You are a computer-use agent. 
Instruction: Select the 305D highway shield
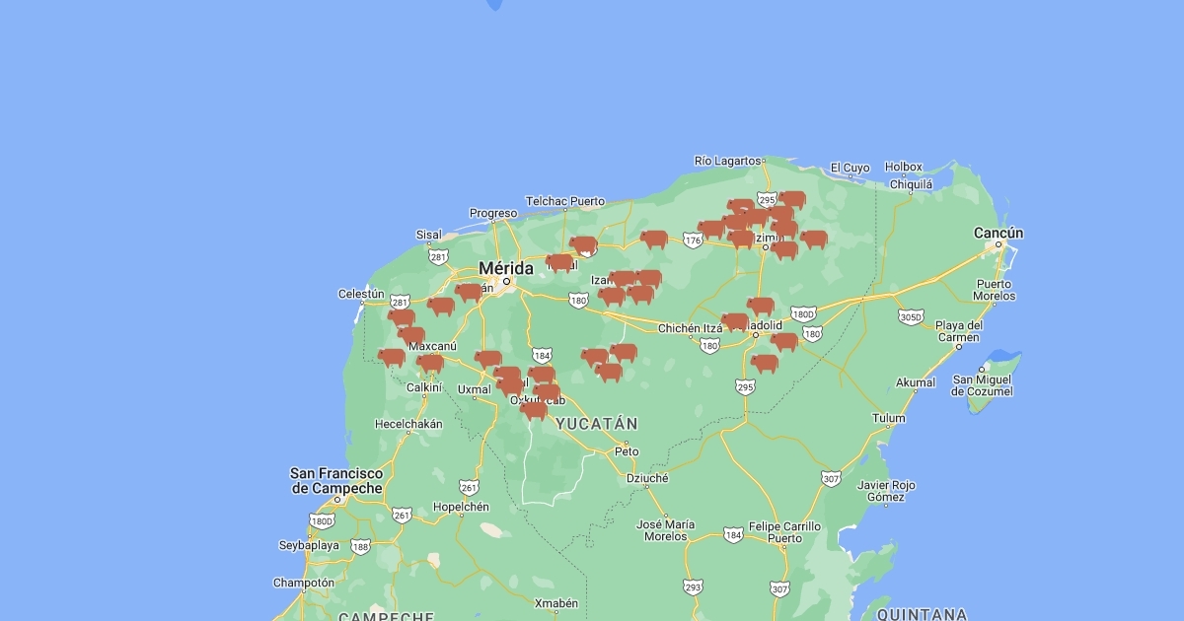(x=911, y=316)
